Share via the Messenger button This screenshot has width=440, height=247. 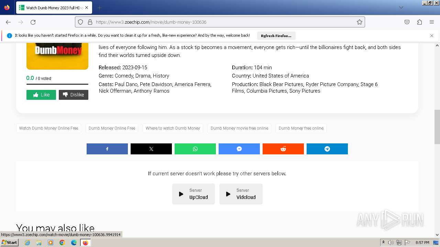[x=239, y=149]
